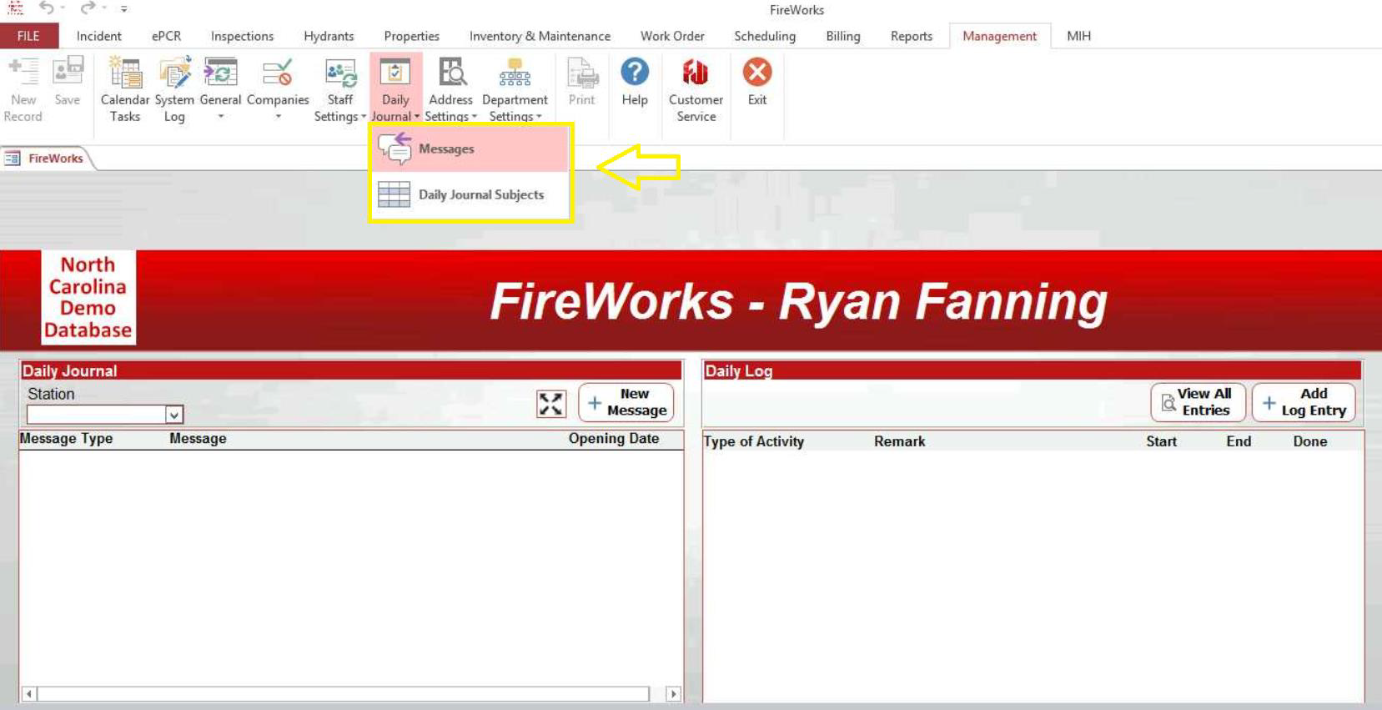Viewport: 1382px width, 710px height.
Task: Switch to the Incident tab
Action: [x=98, y=36]
